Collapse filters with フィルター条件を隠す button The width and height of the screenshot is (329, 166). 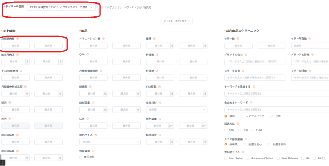pos(178,20)
